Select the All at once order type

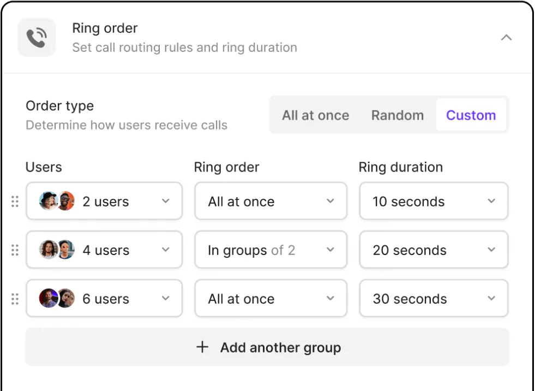point(315,115)
